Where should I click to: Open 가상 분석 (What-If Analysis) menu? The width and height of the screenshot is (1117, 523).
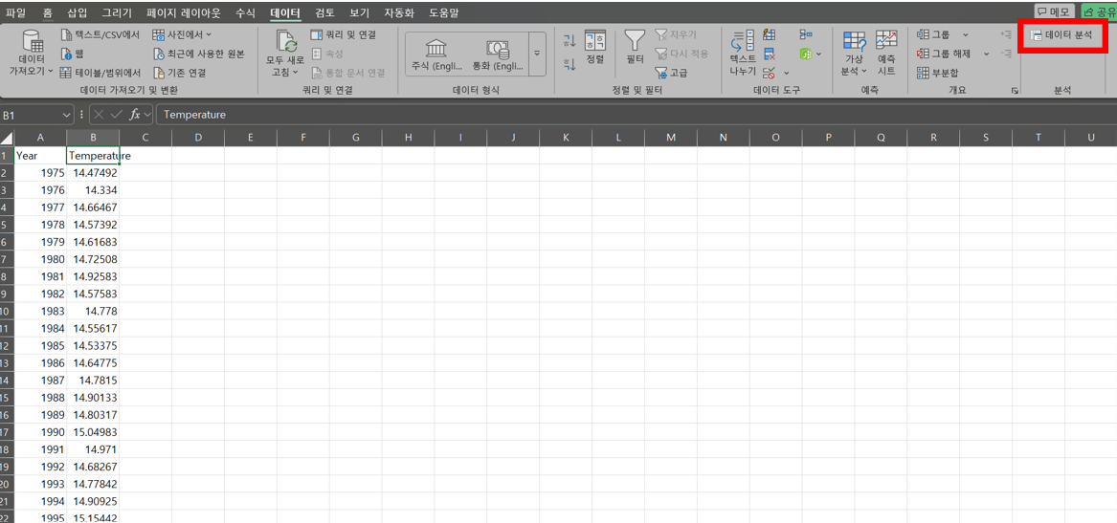(854, 54)
